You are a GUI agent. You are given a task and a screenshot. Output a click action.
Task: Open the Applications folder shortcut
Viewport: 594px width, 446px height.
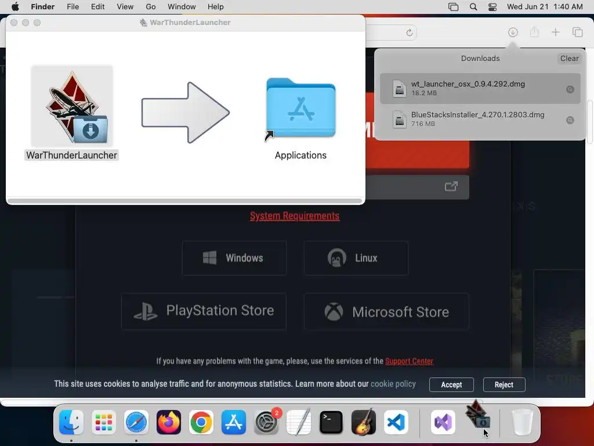(301, 109)
